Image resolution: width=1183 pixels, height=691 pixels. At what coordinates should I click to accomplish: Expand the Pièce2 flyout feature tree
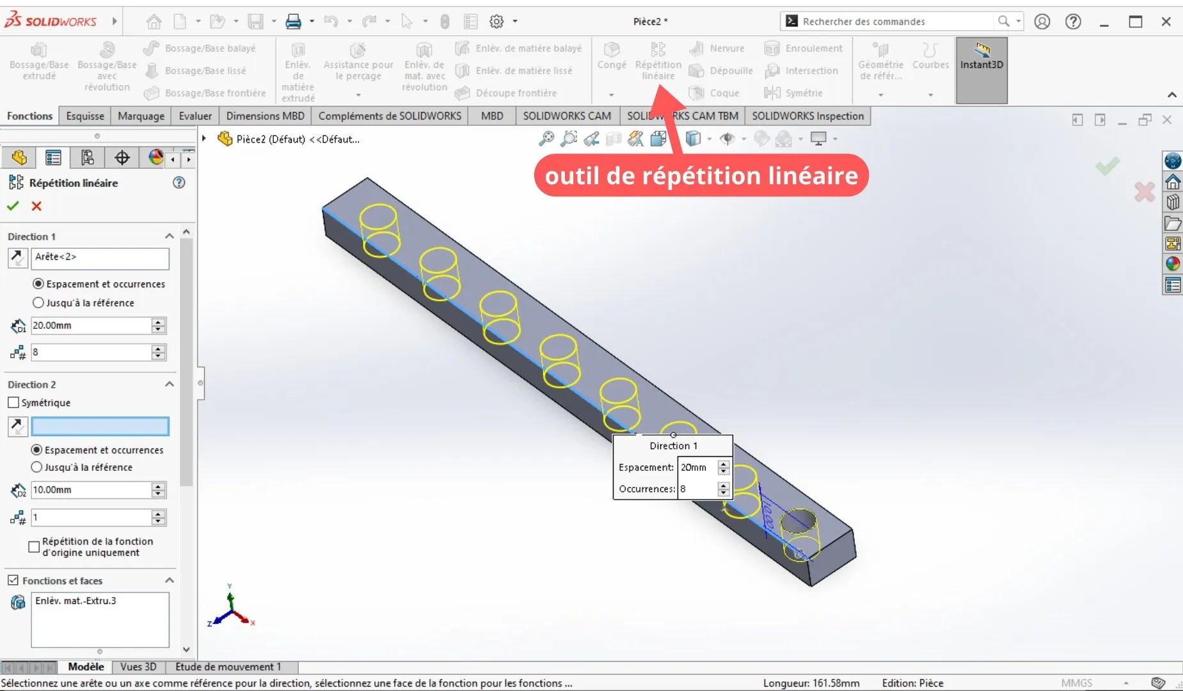click(x=204, y=138)
